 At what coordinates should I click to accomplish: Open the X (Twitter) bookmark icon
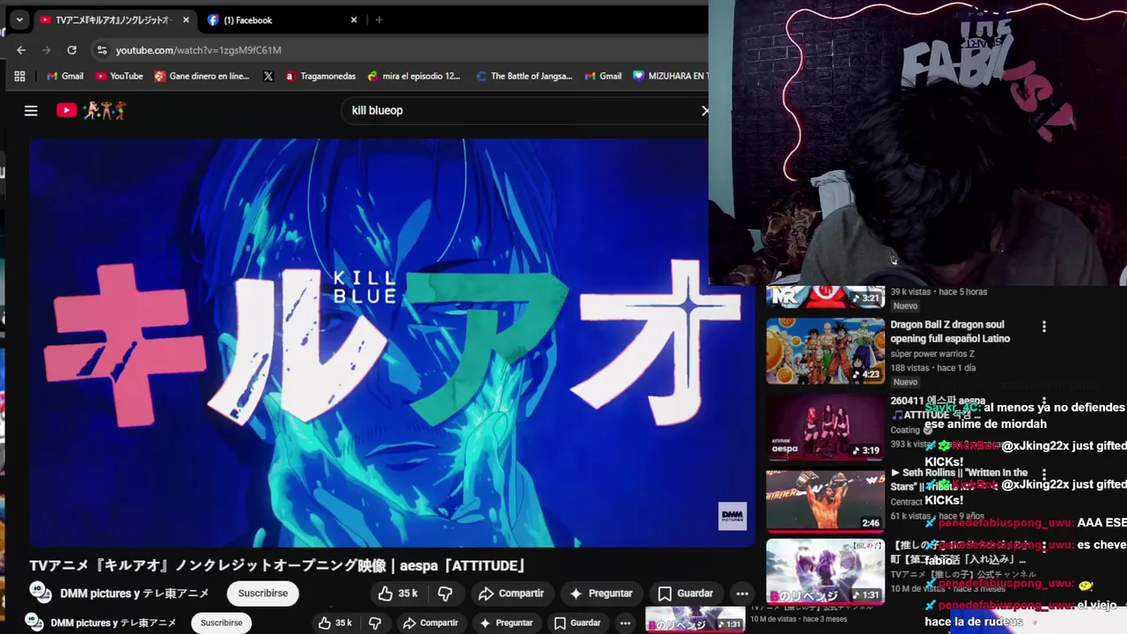[268, 77]
